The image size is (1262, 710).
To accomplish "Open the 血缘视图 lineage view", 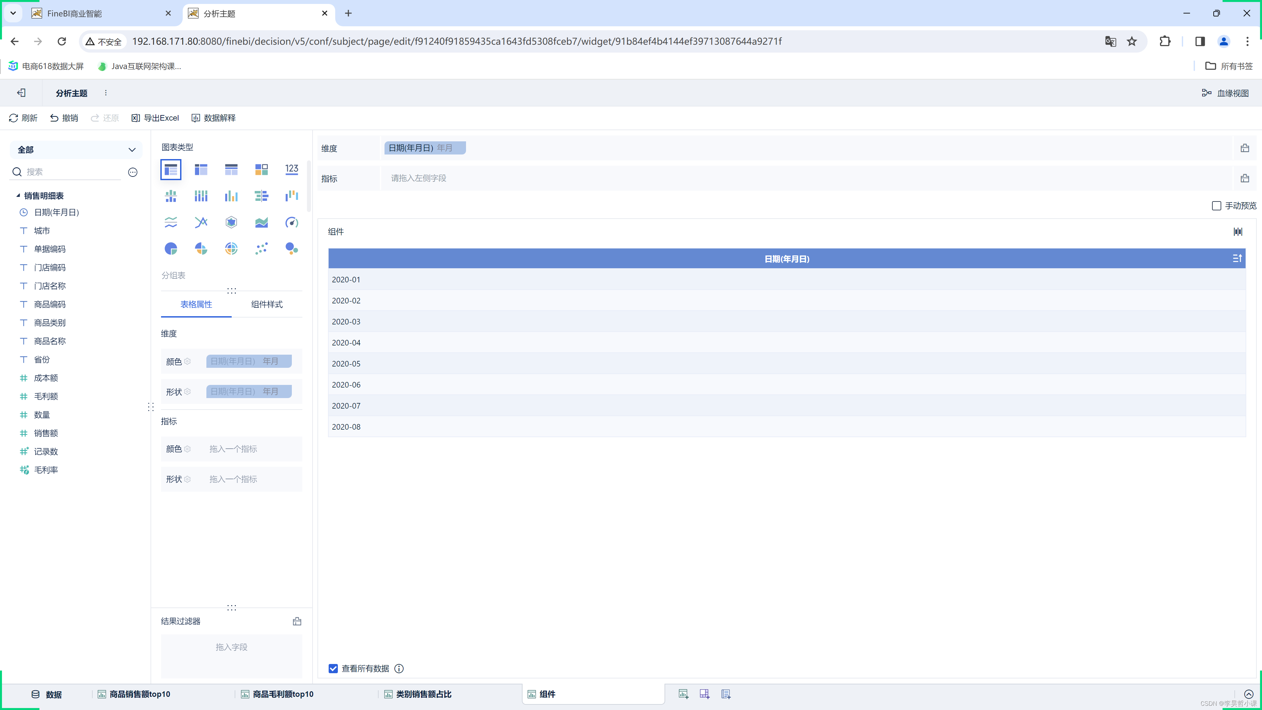I will pyautogui.click(x=1225, y=93).
